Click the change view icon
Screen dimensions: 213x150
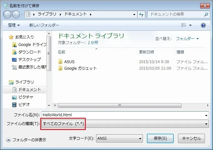pyautogui.click(x=184, y=25)
